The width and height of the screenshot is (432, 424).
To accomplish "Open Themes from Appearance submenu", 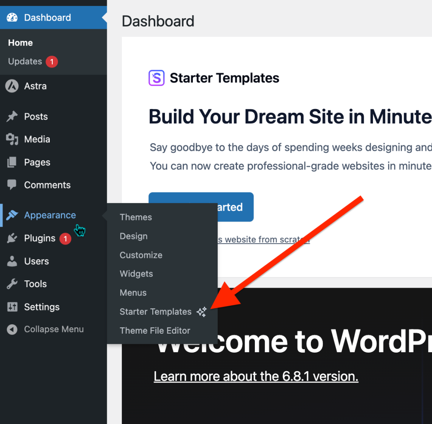I will (x=135, y=217).
